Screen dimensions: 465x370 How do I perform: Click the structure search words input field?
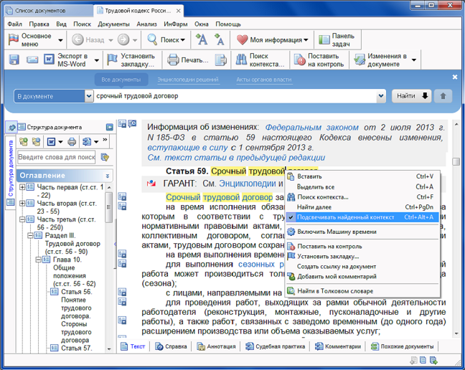(56, 157)
